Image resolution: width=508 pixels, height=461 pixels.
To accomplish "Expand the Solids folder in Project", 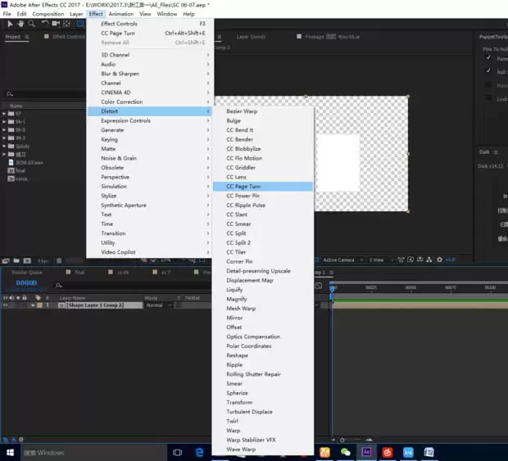I will coord(4,146).
